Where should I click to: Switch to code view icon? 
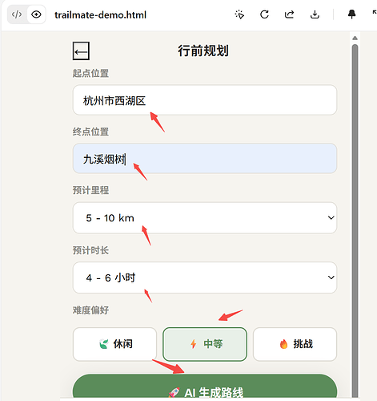(17, 14)
